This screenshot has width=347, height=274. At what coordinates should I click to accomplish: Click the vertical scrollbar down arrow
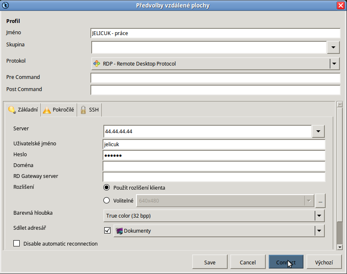tap(340, 247)
